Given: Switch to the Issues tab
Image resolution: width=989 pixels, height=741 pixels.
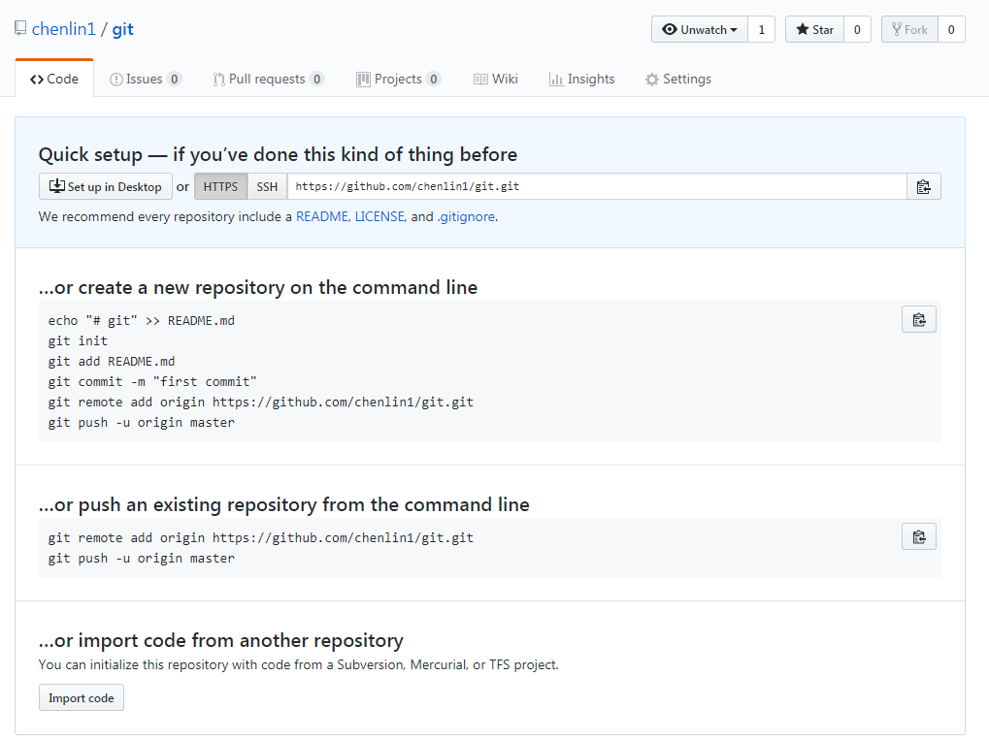Looking at the screenshot, I should tap(146, 79).
